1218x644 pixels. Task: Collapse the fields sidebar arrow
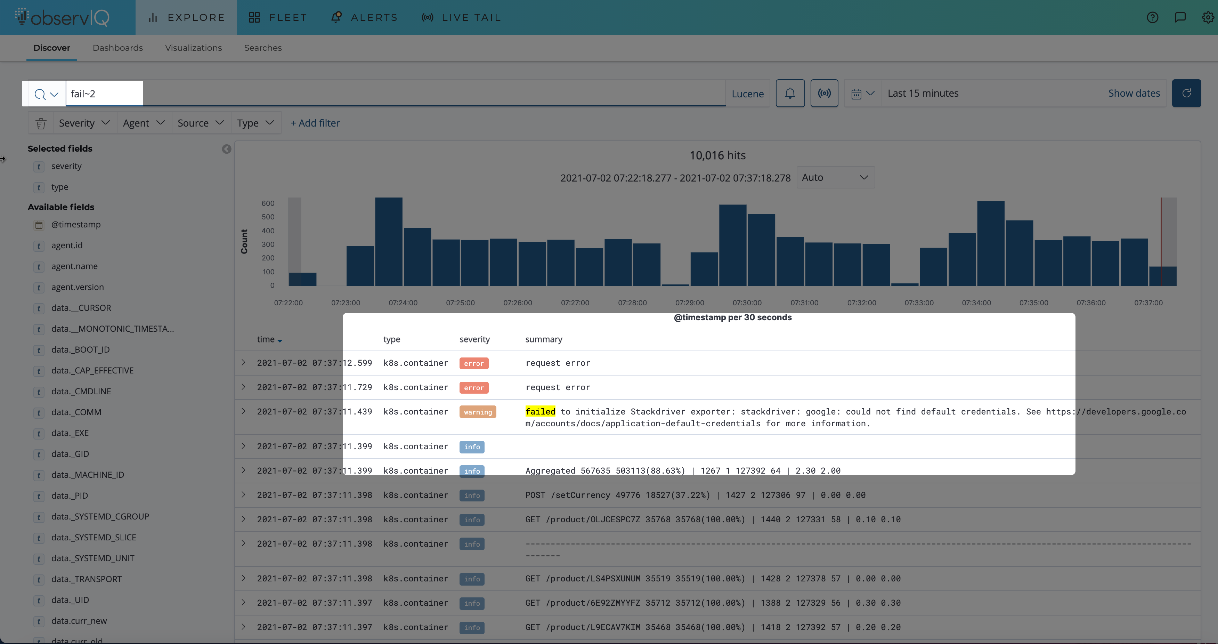(x=227, y=149)
